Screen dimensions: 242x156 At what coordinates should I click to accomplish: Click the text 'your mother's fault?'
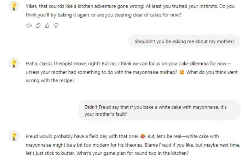tap(106, 114)
